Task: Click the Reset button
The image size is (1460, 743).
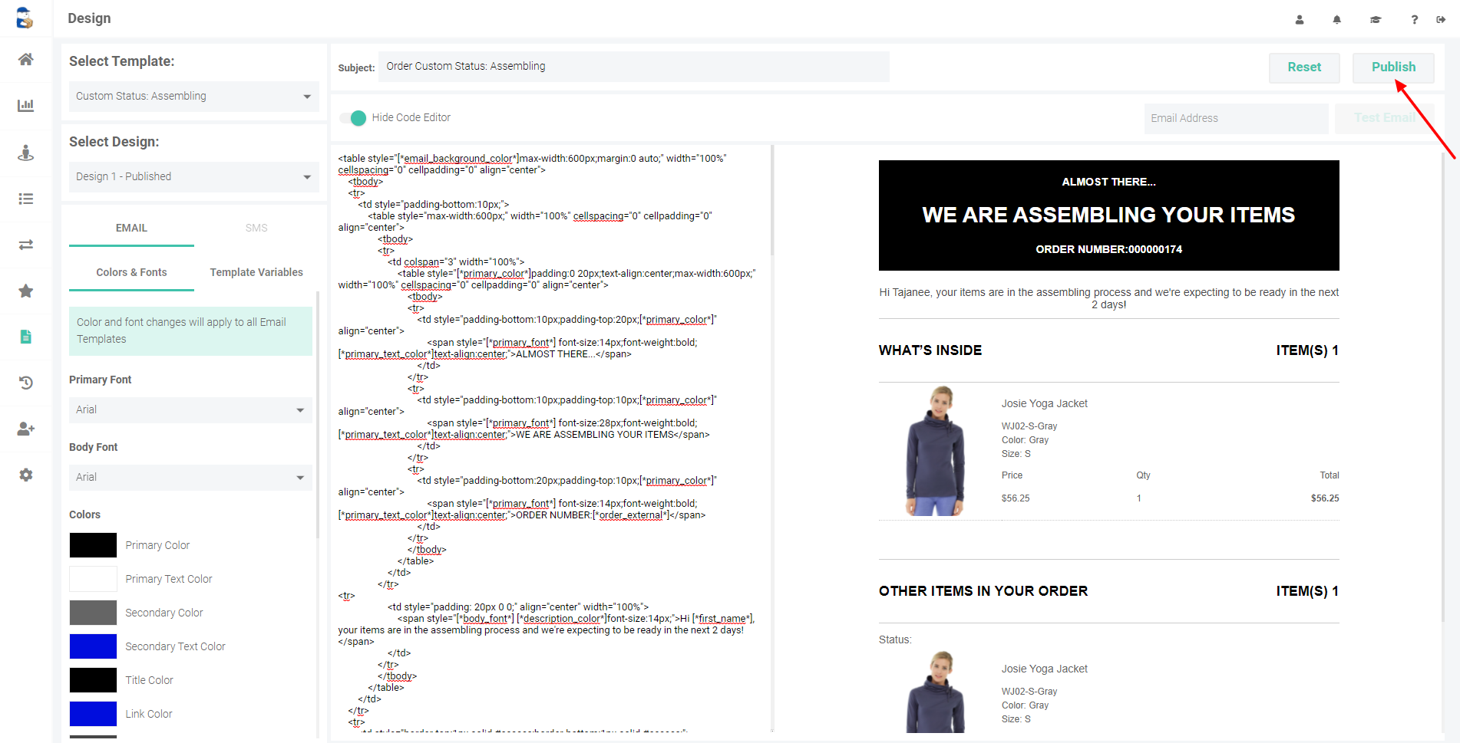Action: tap(1304, 67)
